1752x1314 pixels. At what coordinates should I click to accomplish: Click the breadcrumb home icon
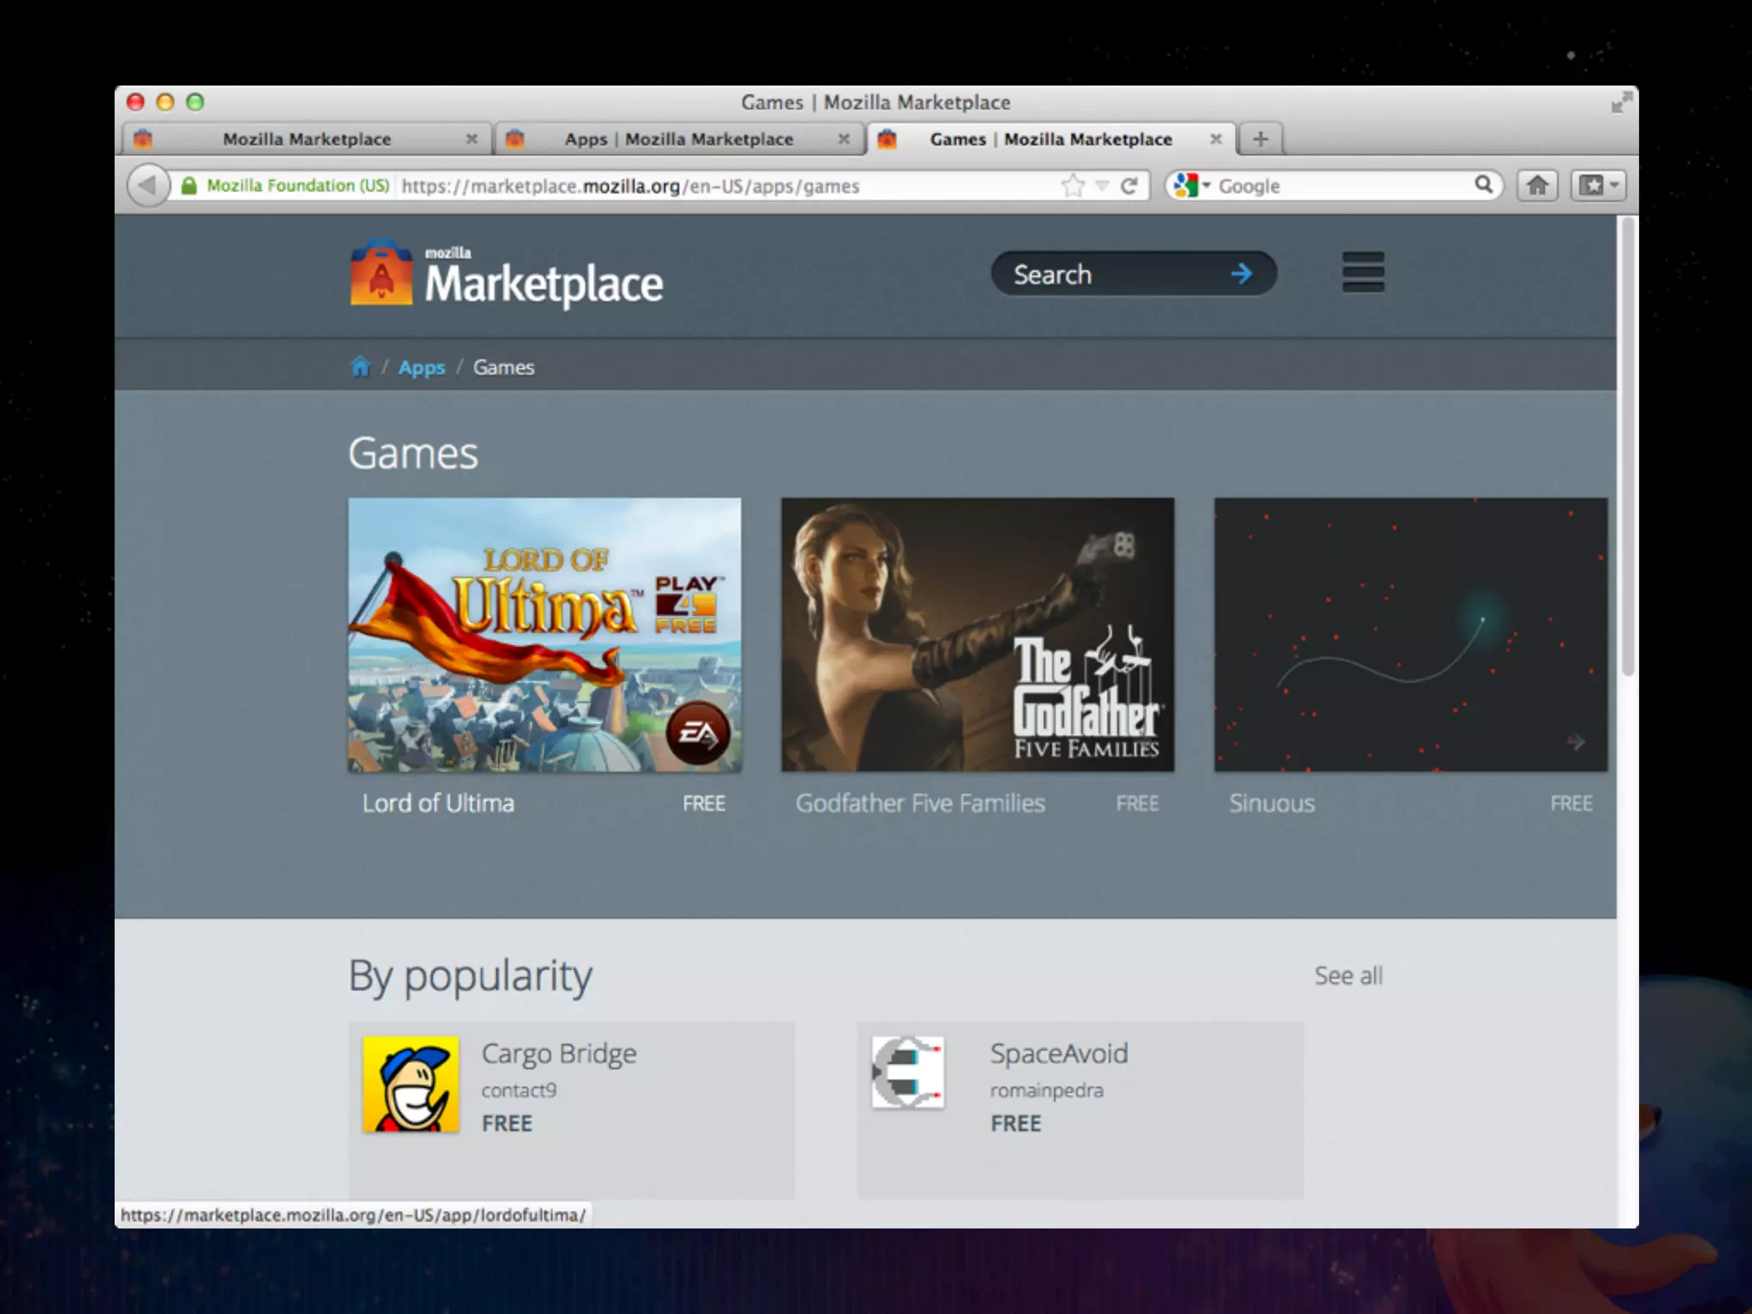click(360, 367)
